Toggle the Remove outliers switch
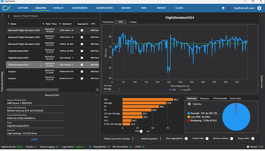 pos(232,139)
